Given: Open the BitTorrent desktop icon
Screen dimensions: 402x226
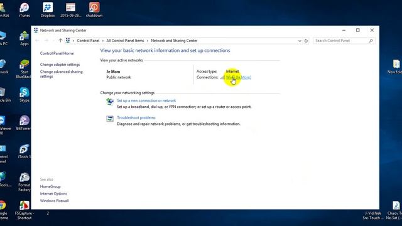Looking at the screenshot, I should click(x=24, y=123).
